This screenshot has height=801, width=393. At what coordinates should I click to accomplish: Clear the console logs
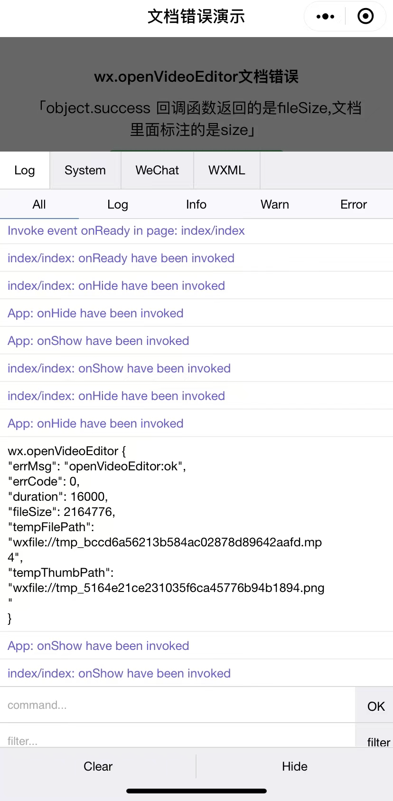point(98,766)
